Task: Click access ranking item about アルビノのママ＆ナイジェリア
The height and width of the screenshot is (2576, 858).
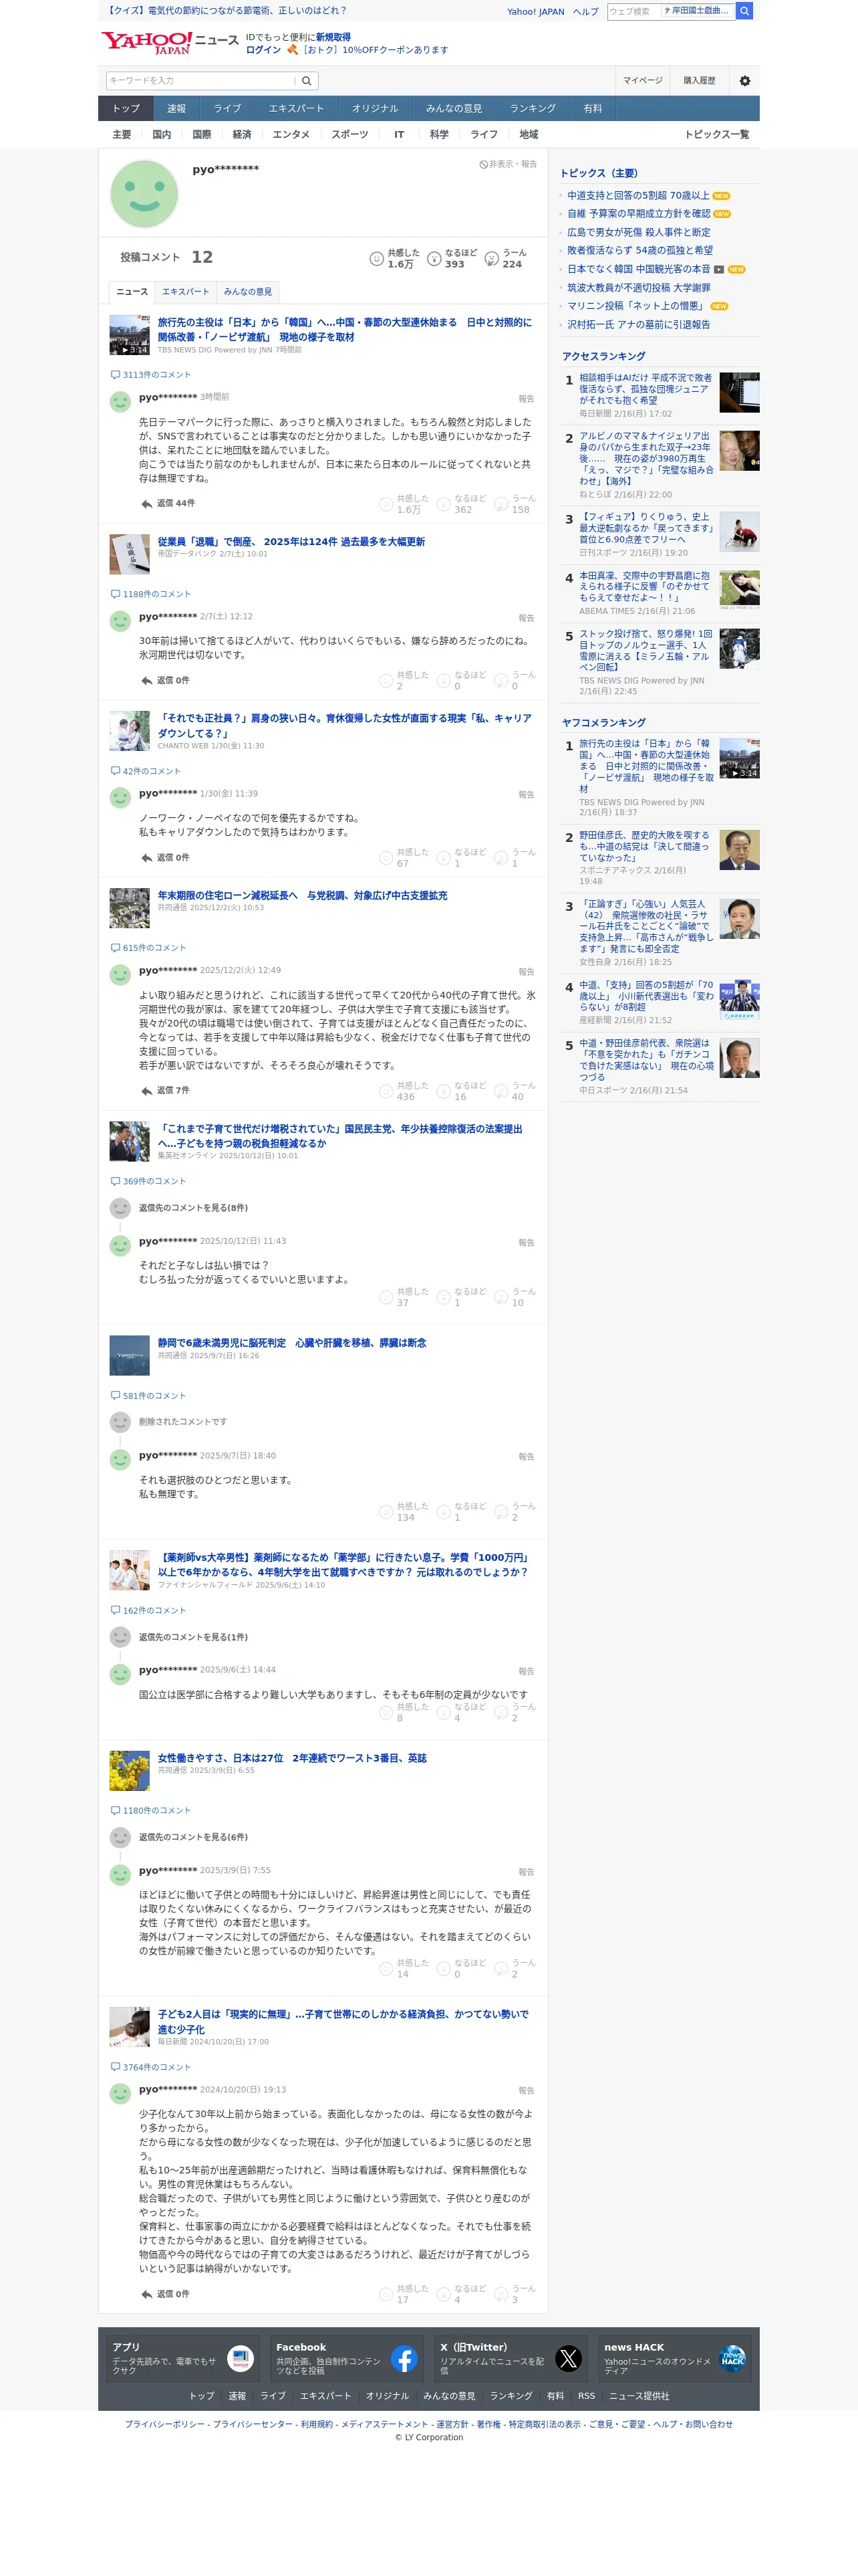Action: pos(646,459)
